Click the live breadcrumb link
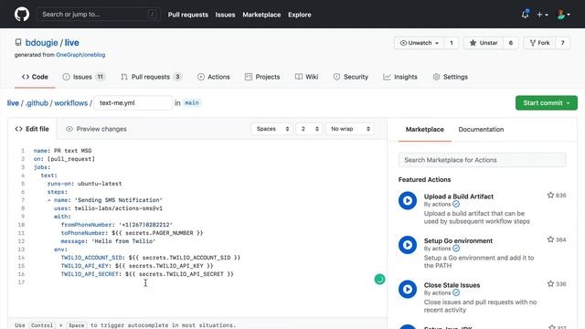The height and width of the screenshot is (329, 585). click(x=13, y=103)
